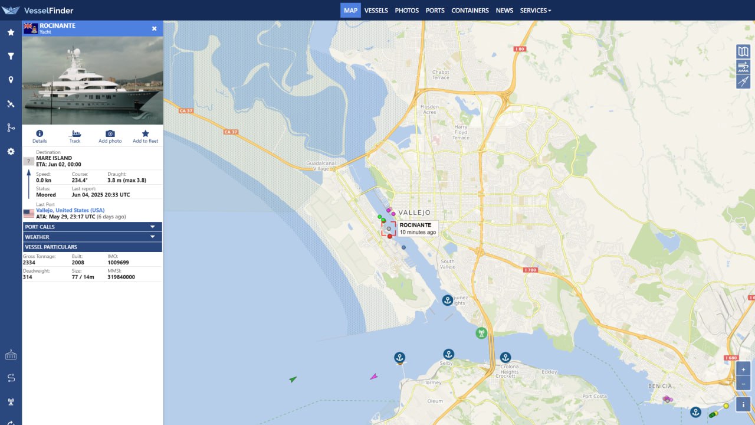Click the map info button
Image resolution: width=755 pixels, height=425 pixels.
tap(743, 404)
